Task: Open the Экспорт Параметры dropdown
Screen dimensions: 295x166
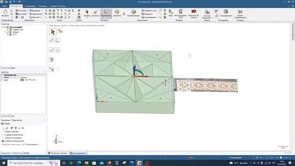Action: tap(207, 14)
